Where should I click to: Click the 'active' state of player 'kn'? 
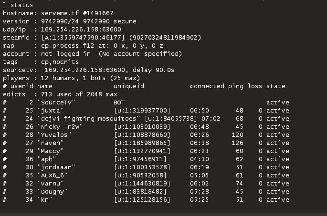(277, 200)
